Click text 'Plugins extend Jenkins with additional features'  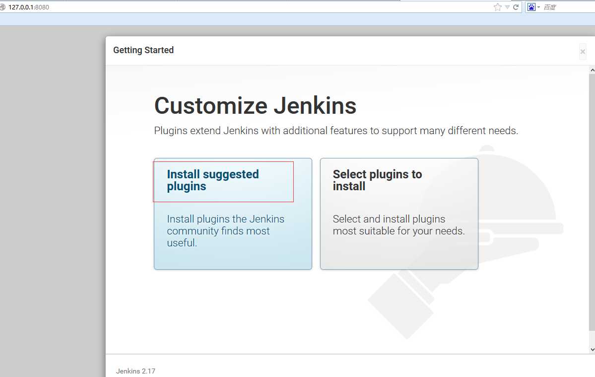(x=260, y=130)
